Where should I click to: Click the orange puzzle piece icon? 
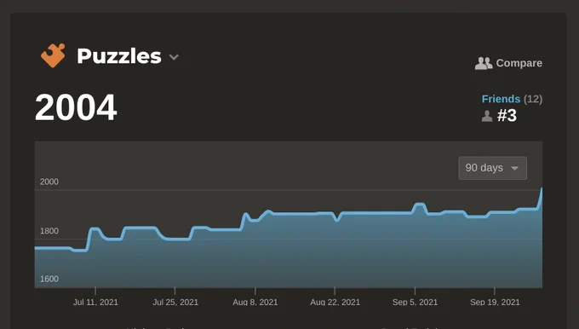point(53,55)
